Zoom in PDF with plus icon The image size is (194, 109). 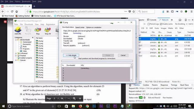tap(80, 98)
